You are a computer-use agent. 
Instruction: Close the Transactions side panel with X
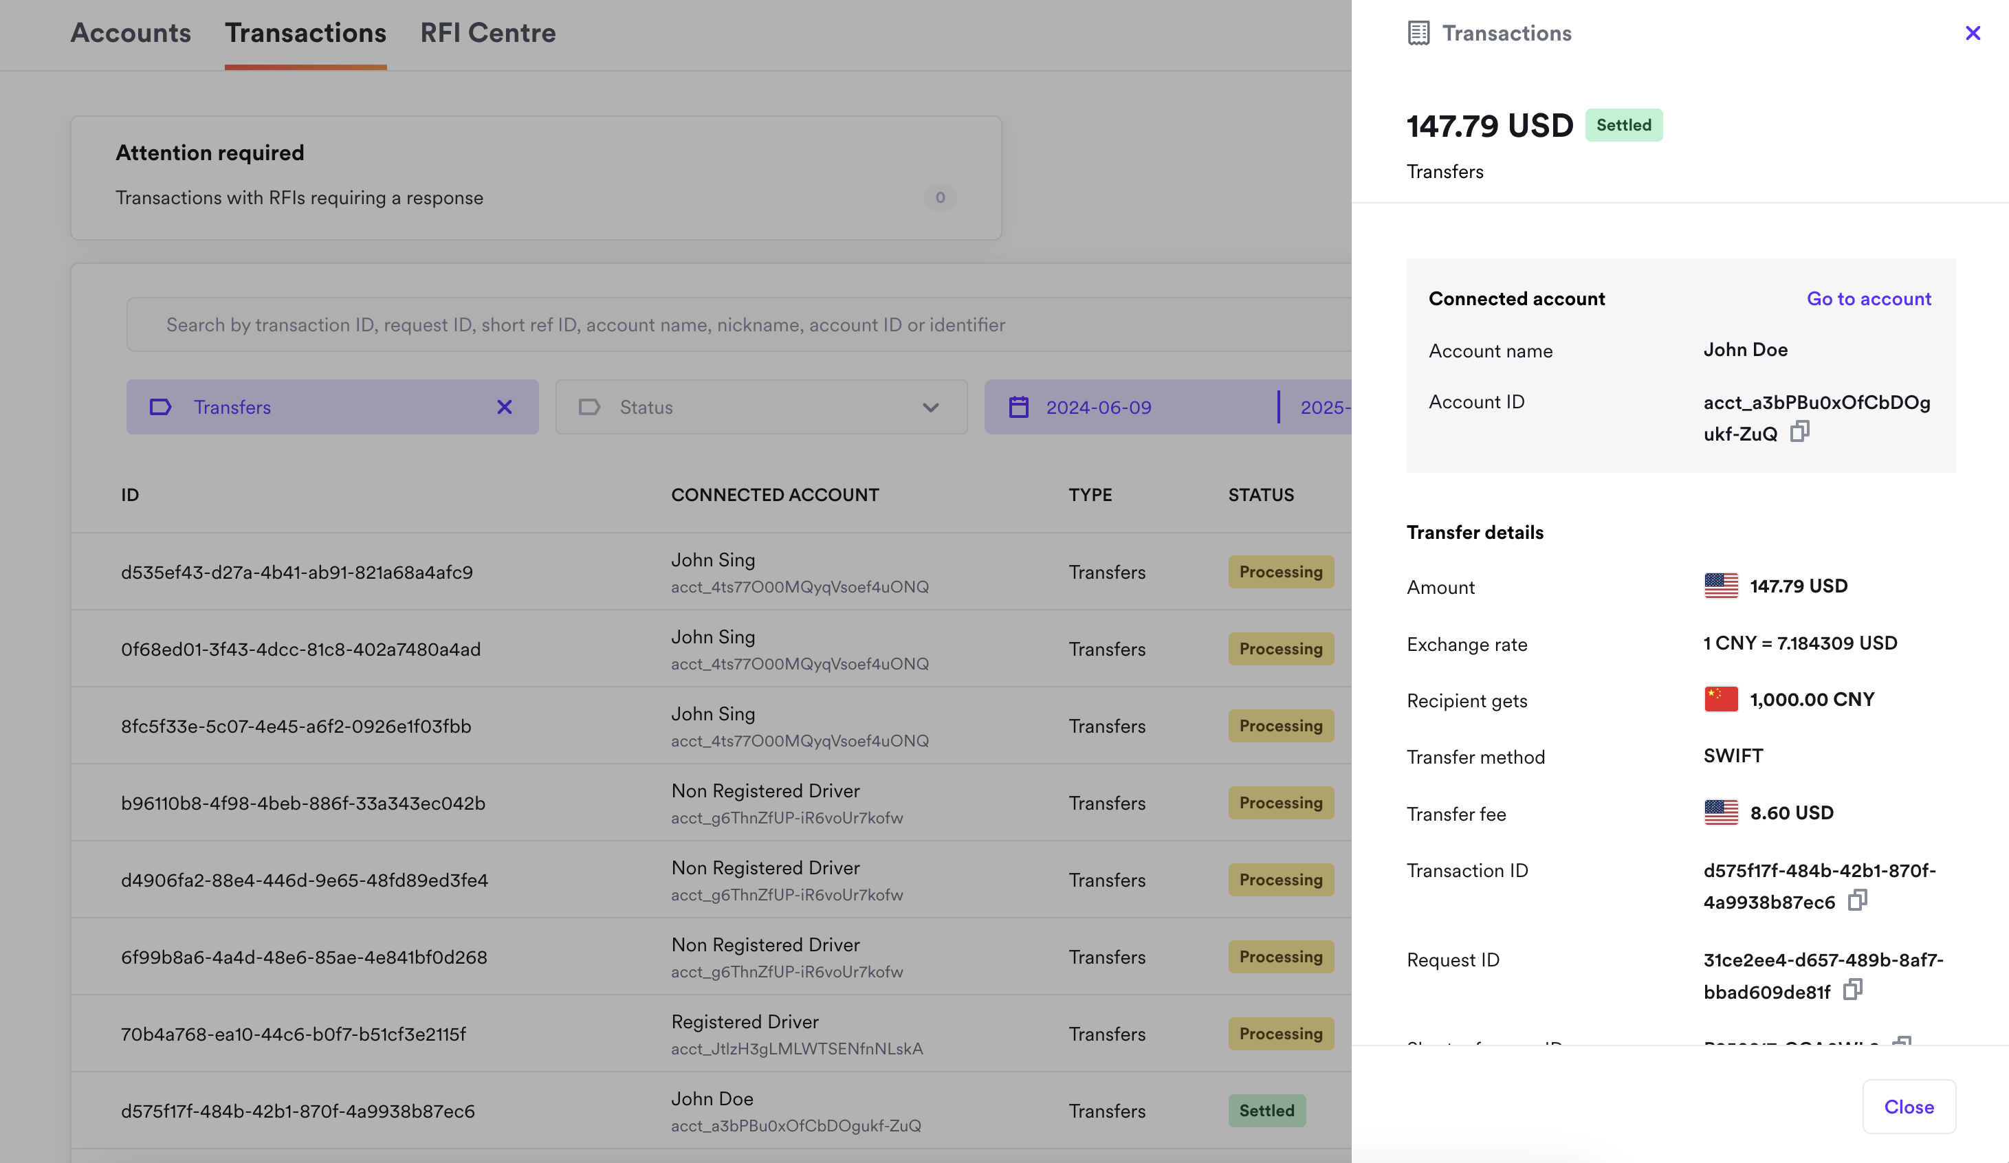[x=1973, y=33]
